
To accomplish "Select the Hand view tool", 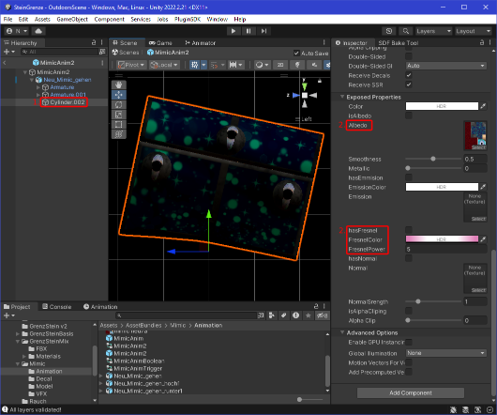I will coord(119,85).
